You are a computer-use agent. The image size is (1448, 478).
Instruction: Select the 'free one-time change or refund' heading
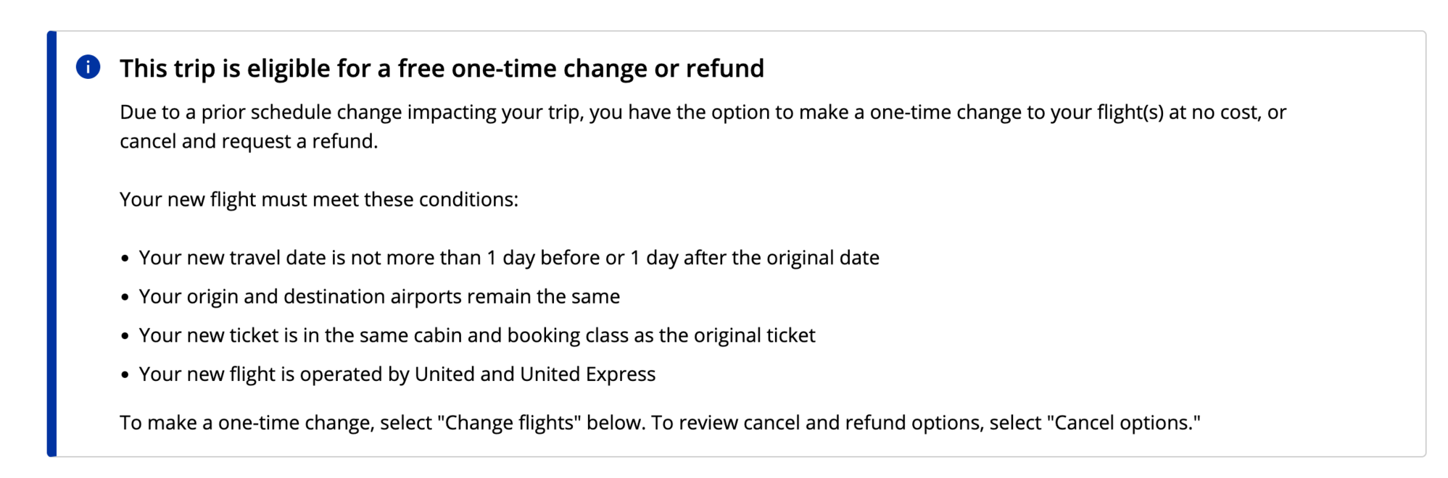point(442,68)
